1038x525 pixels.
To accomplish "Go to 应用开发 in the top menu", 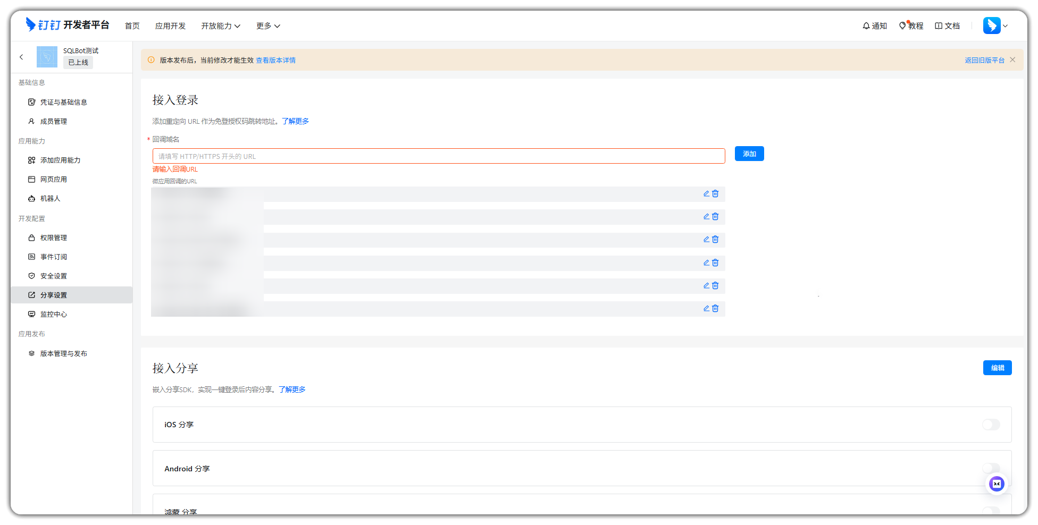I will pyautogui.click(x=170, y=26).
